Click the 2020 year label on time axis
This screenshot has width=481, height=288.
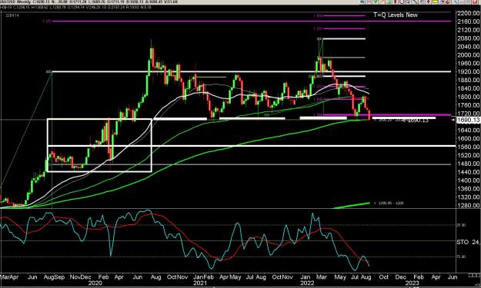coord(95,283)
